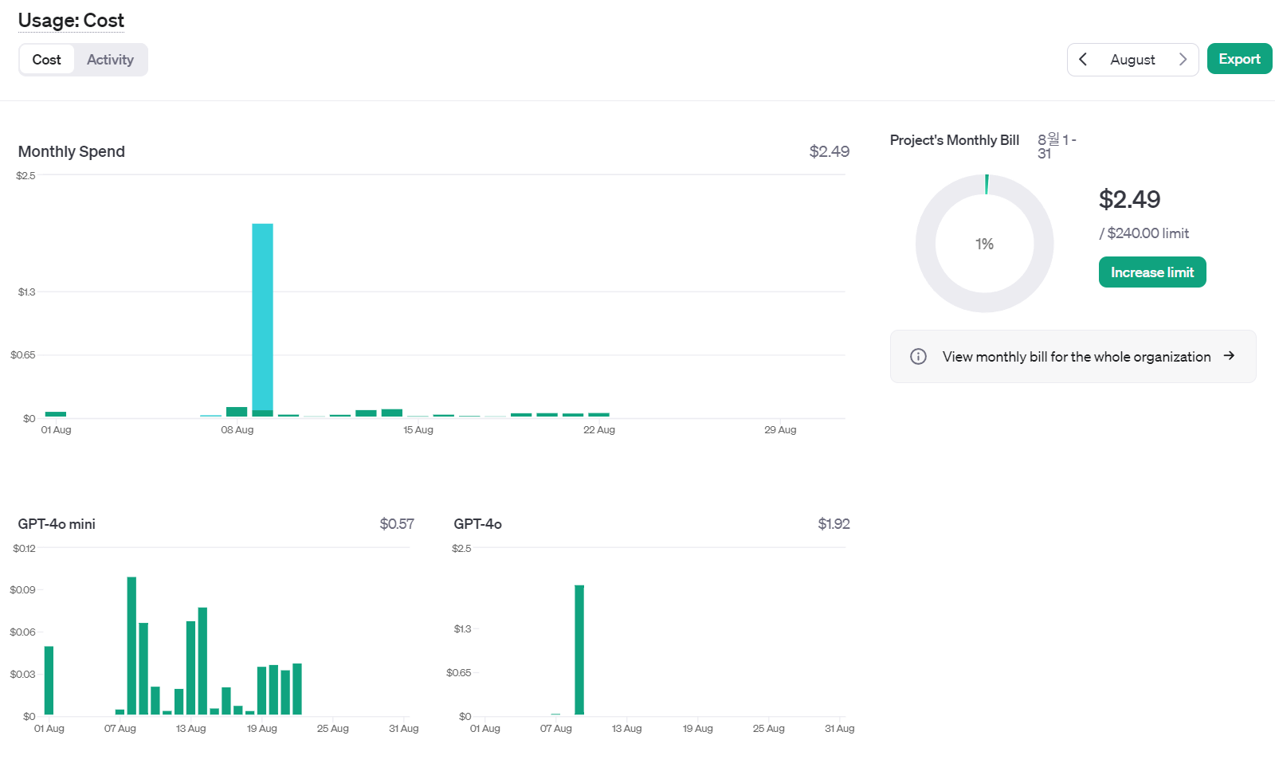Go to next month with right chevron

coord(1183,60)
